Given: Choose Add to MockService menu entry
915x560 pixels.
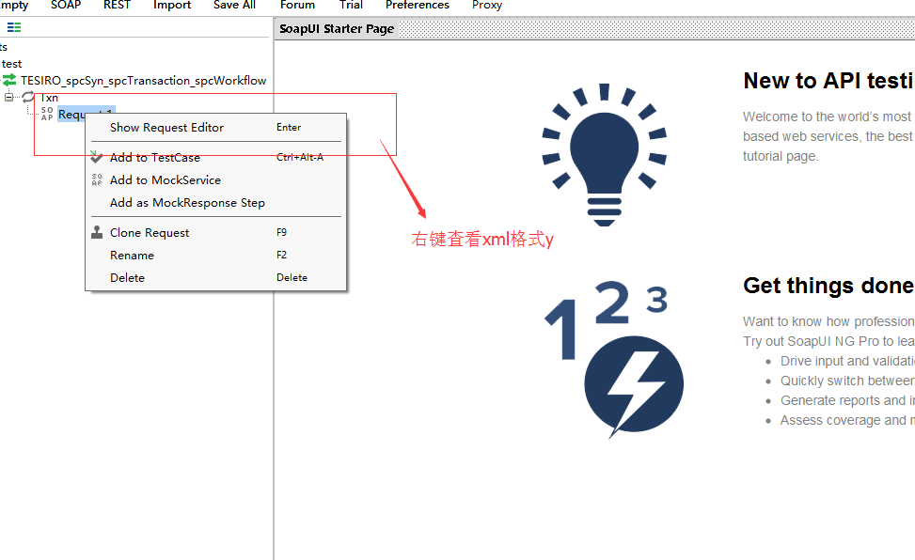Looking at the screenshot, I should 216,180.
